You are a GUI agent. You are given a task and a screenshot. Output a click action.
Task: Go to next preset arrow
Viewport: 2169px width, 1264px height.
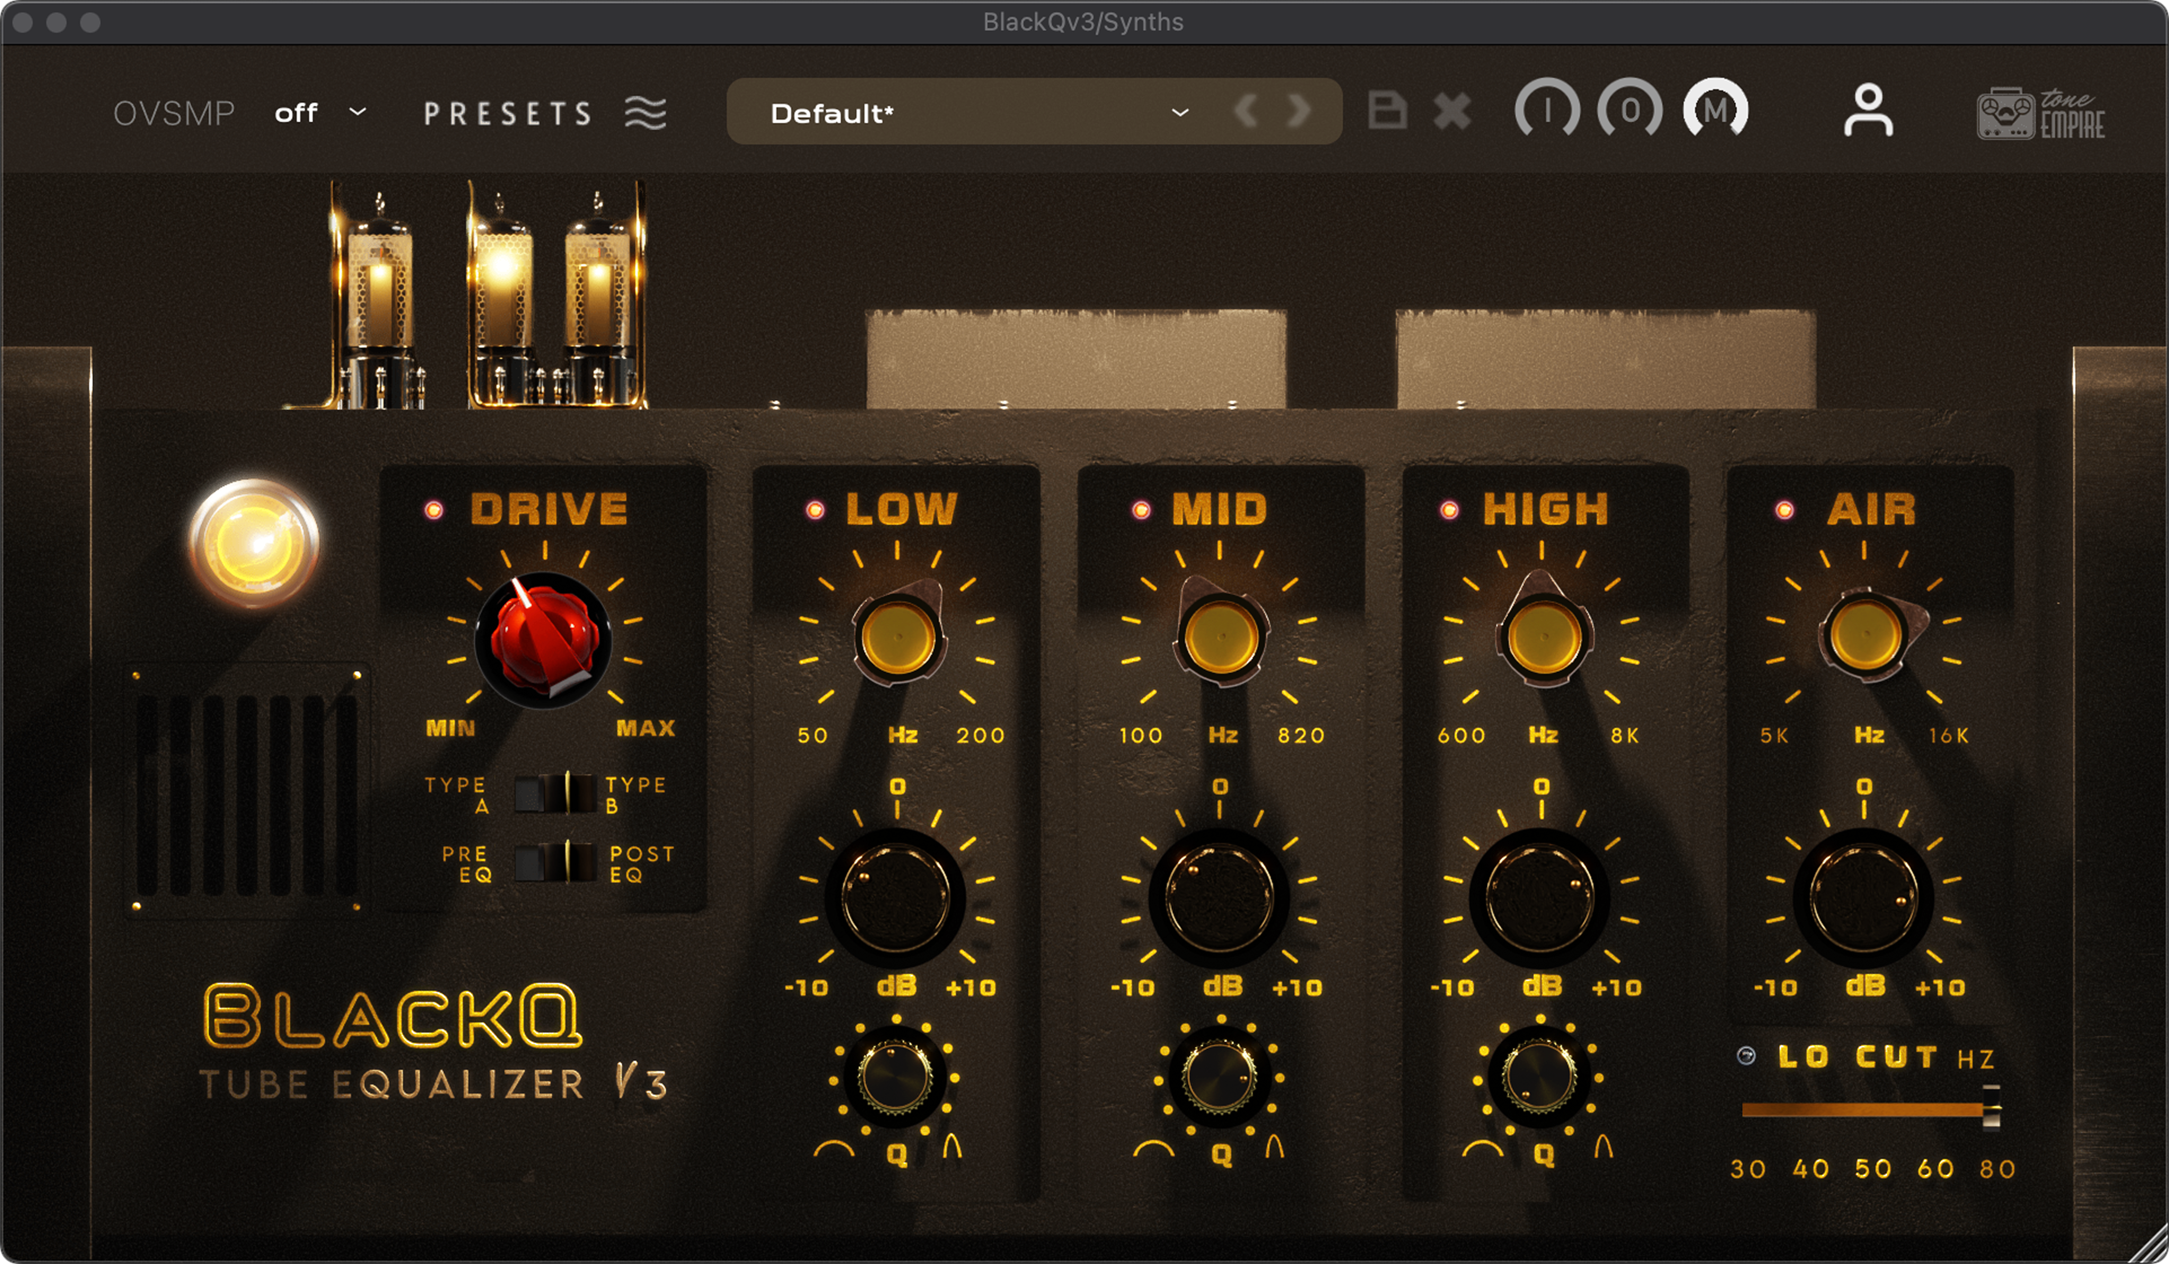point(1299,111)
